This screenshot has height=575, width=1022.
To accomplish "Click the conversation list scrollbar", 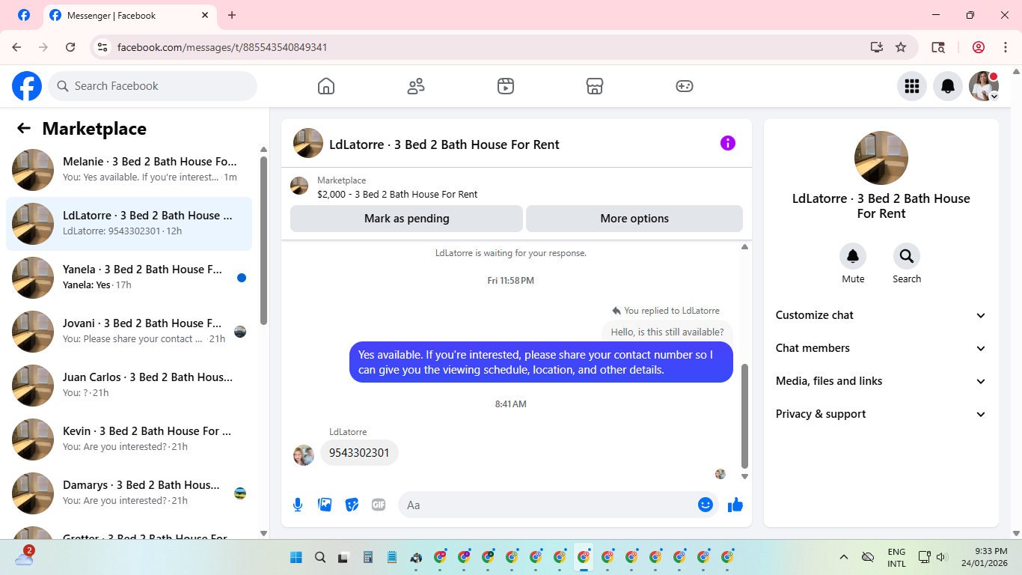I will (x=263, y=240).
